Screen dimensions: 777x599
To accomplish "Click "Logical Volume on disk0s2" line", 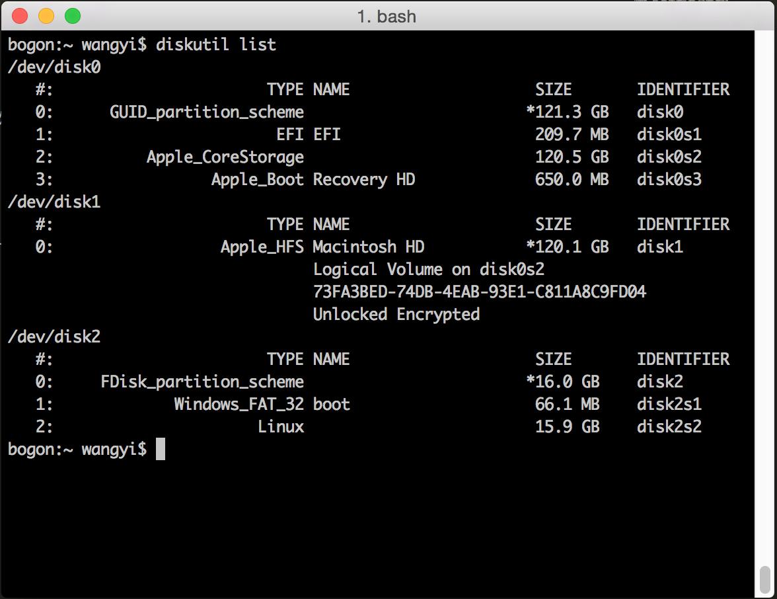I will [429, 269].
